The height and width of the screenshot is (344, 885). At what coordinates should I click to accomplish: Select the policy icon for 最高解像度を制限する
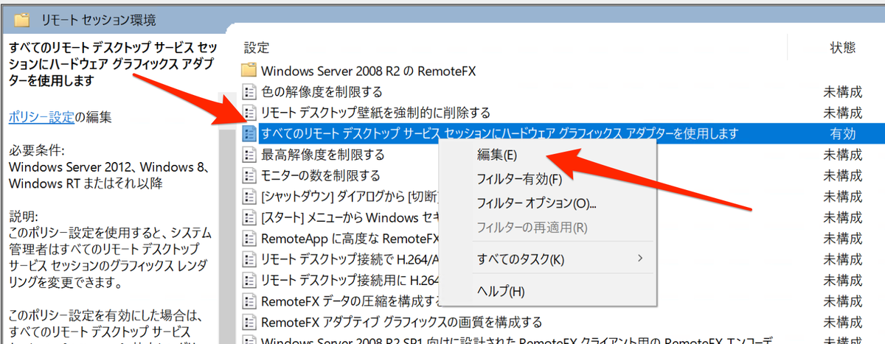pyautogui.click(x=249, y=155)
